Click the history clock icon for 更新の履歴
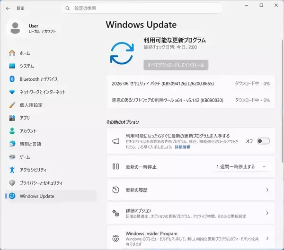This screenshot has width=284, height=250. click(116, 190)
